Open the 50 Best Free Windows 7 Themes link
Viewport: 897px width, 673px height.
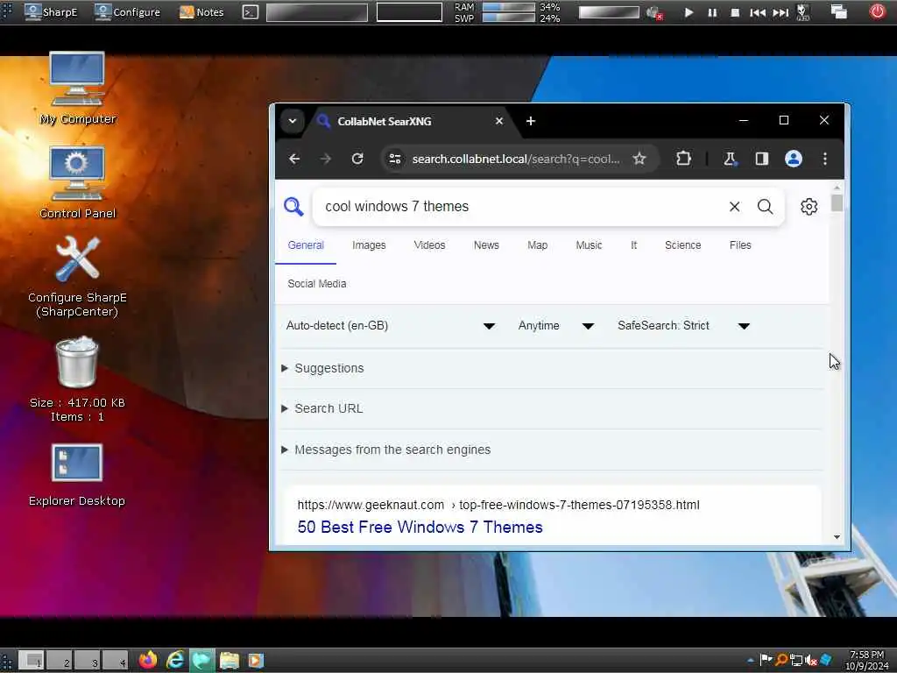click(420, 527)
